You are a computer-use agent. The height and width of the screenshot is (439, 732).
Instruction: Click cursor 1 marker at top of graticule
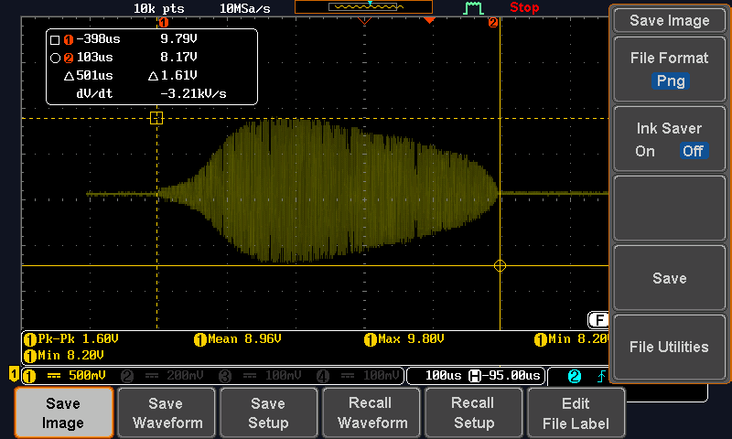164,22
